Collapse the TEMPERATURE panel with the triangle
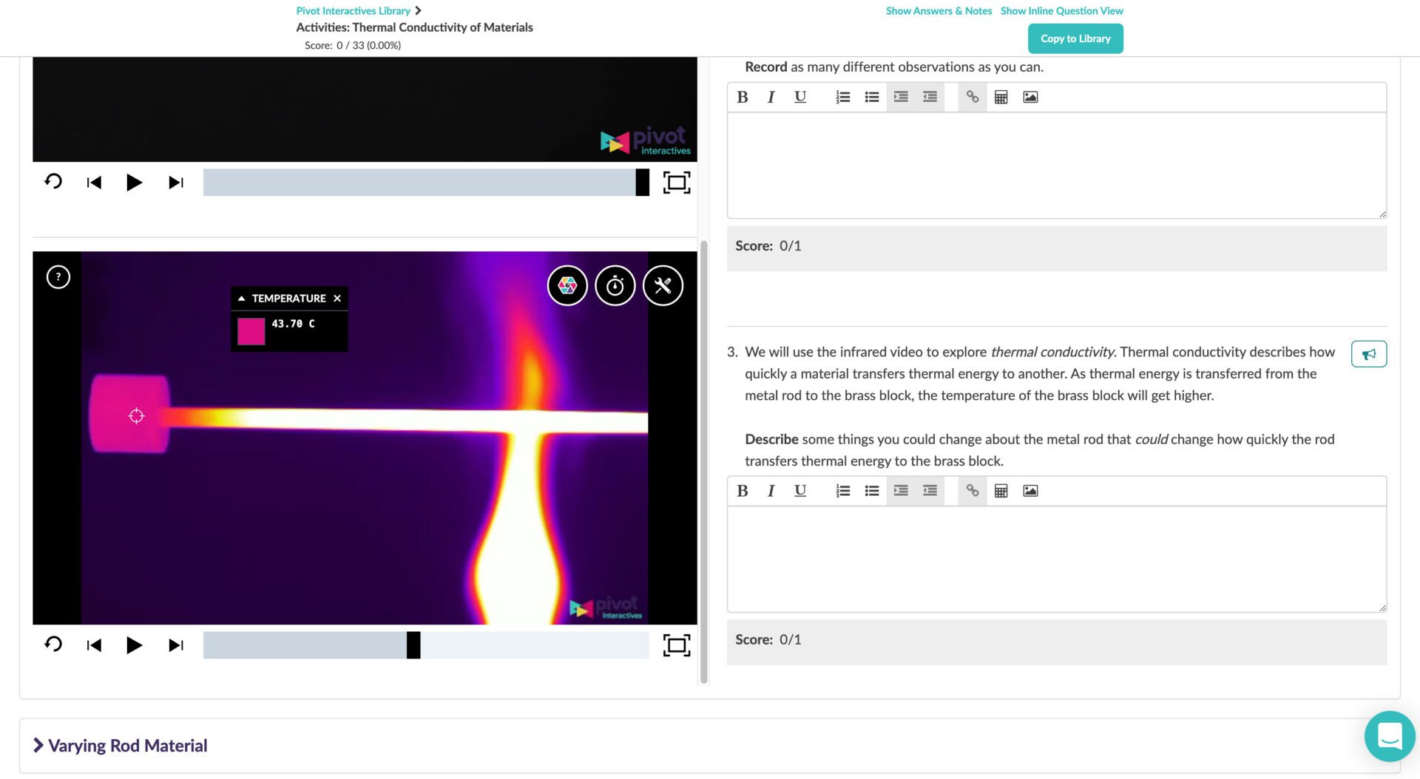The width and height of the screenshot is (1420, 779). [x=241, y=299]
